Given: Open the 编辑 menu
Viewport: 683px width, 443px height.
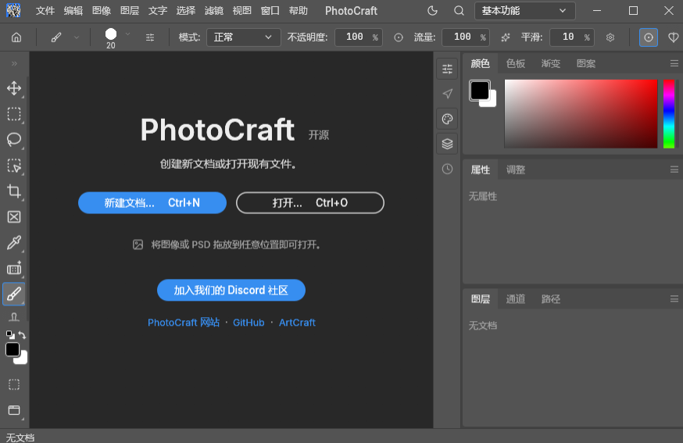Looking at the screenshot, I should tap(73, 11).
